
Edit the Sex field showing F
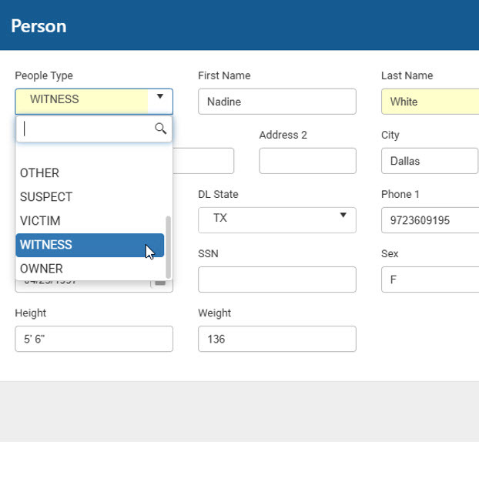430,279
